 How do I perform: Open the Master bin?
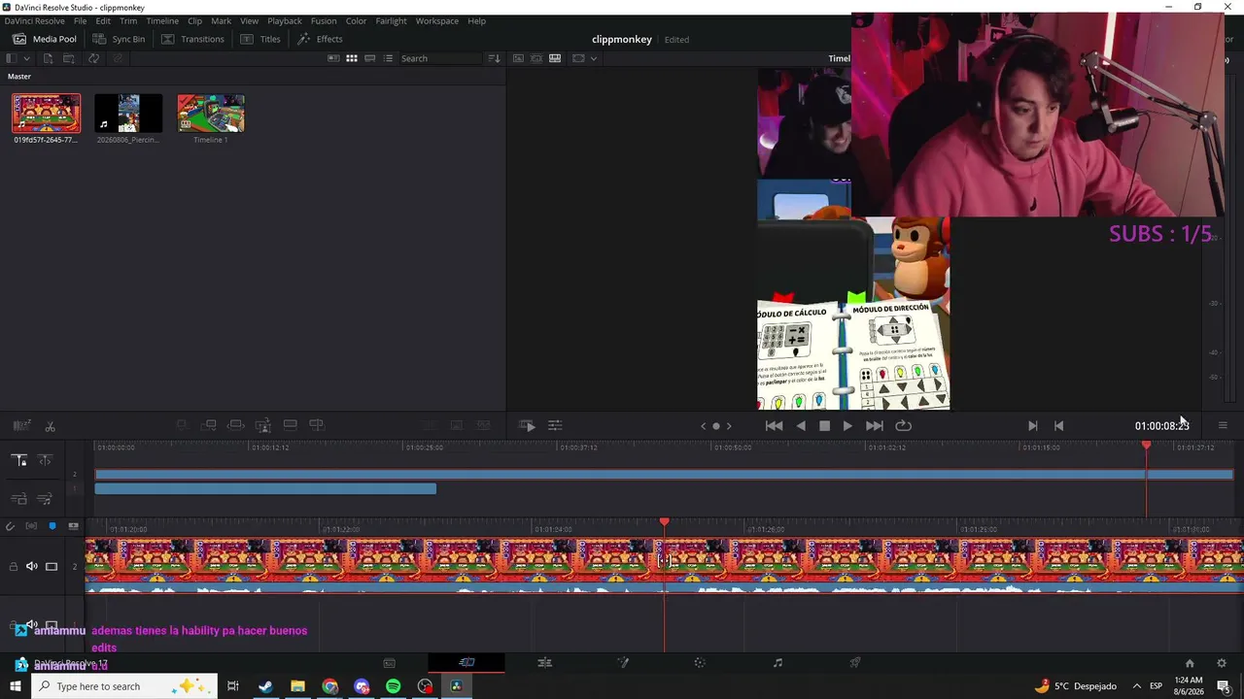tap(19, 77)
